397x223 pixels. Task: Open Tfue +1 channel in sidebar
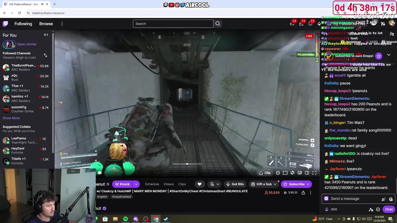click(x=26, y=88)
